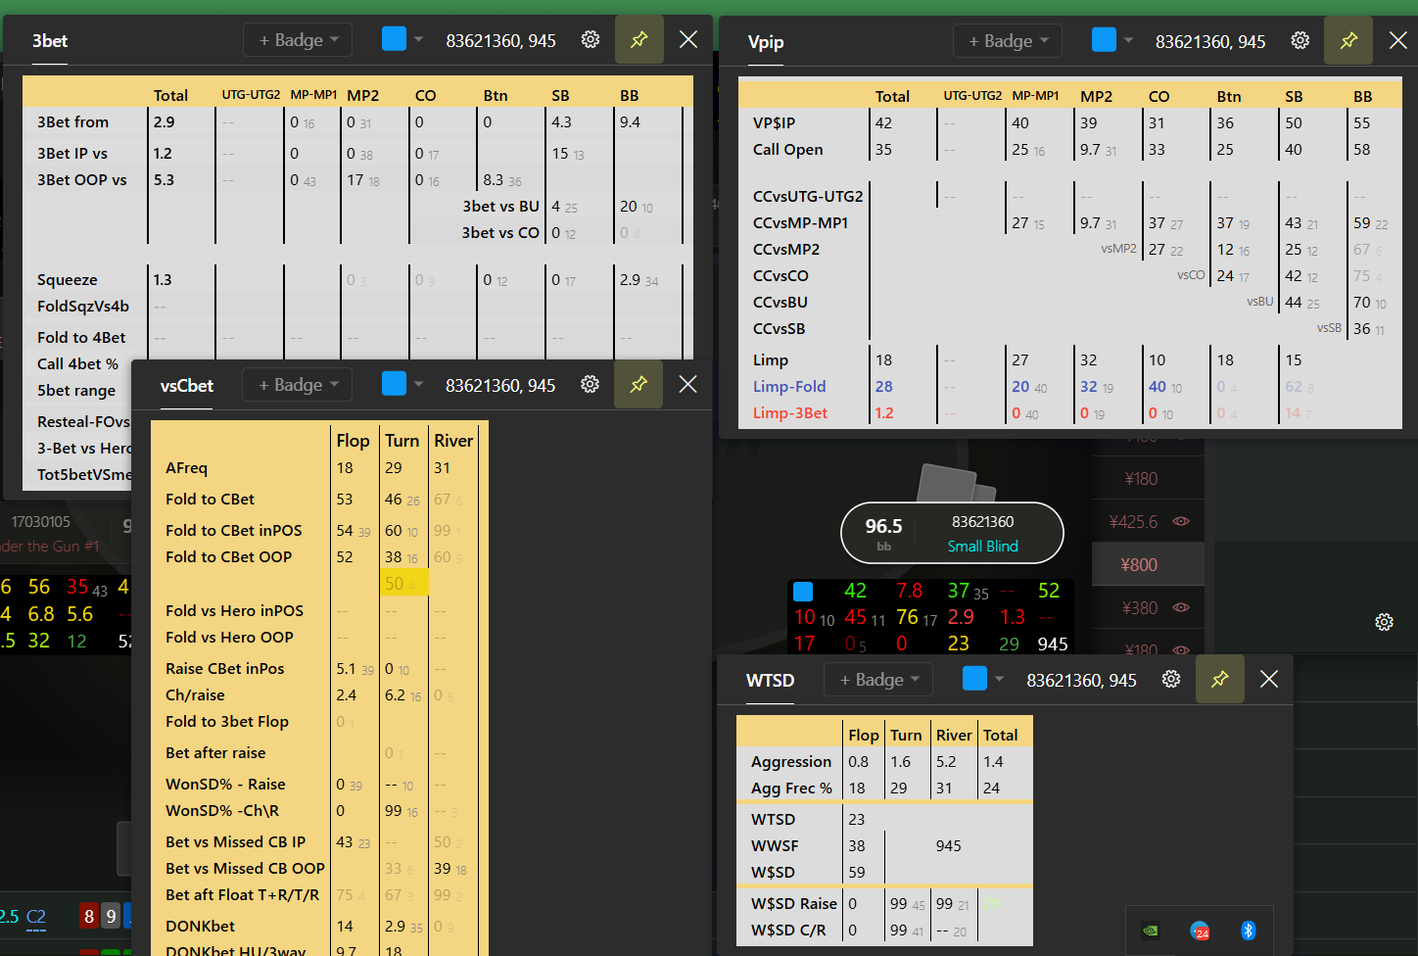The height and width of the screenshot is (956, 1418).
Task: Click C2 link at bottom left
Action: tap(36, 917)
